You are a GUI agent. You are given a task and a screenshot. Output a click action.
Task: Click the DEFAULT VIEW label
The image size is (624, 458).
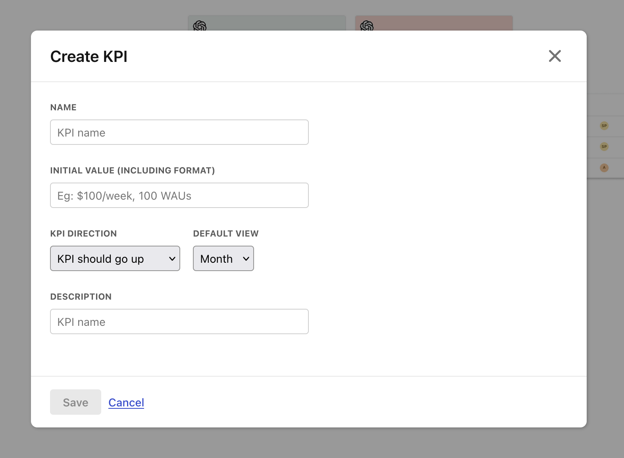point(225,233)
